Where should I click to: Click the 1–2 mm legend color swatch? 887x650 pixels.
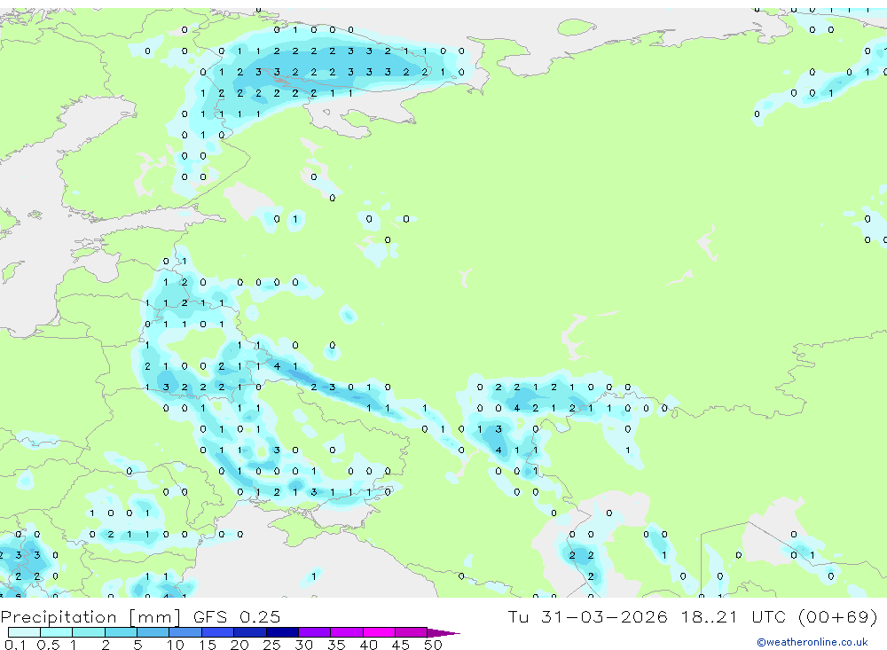[x=89, y=632]
